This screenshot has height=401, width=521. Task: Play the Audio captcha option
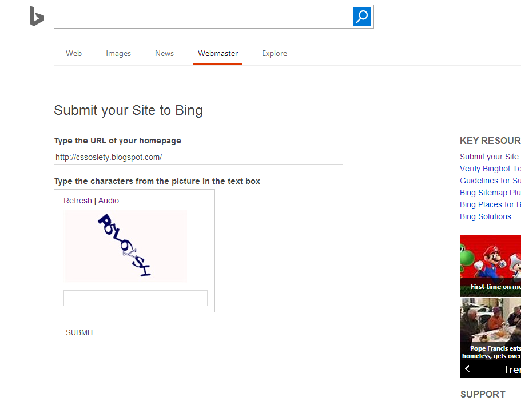pos(108,201)
